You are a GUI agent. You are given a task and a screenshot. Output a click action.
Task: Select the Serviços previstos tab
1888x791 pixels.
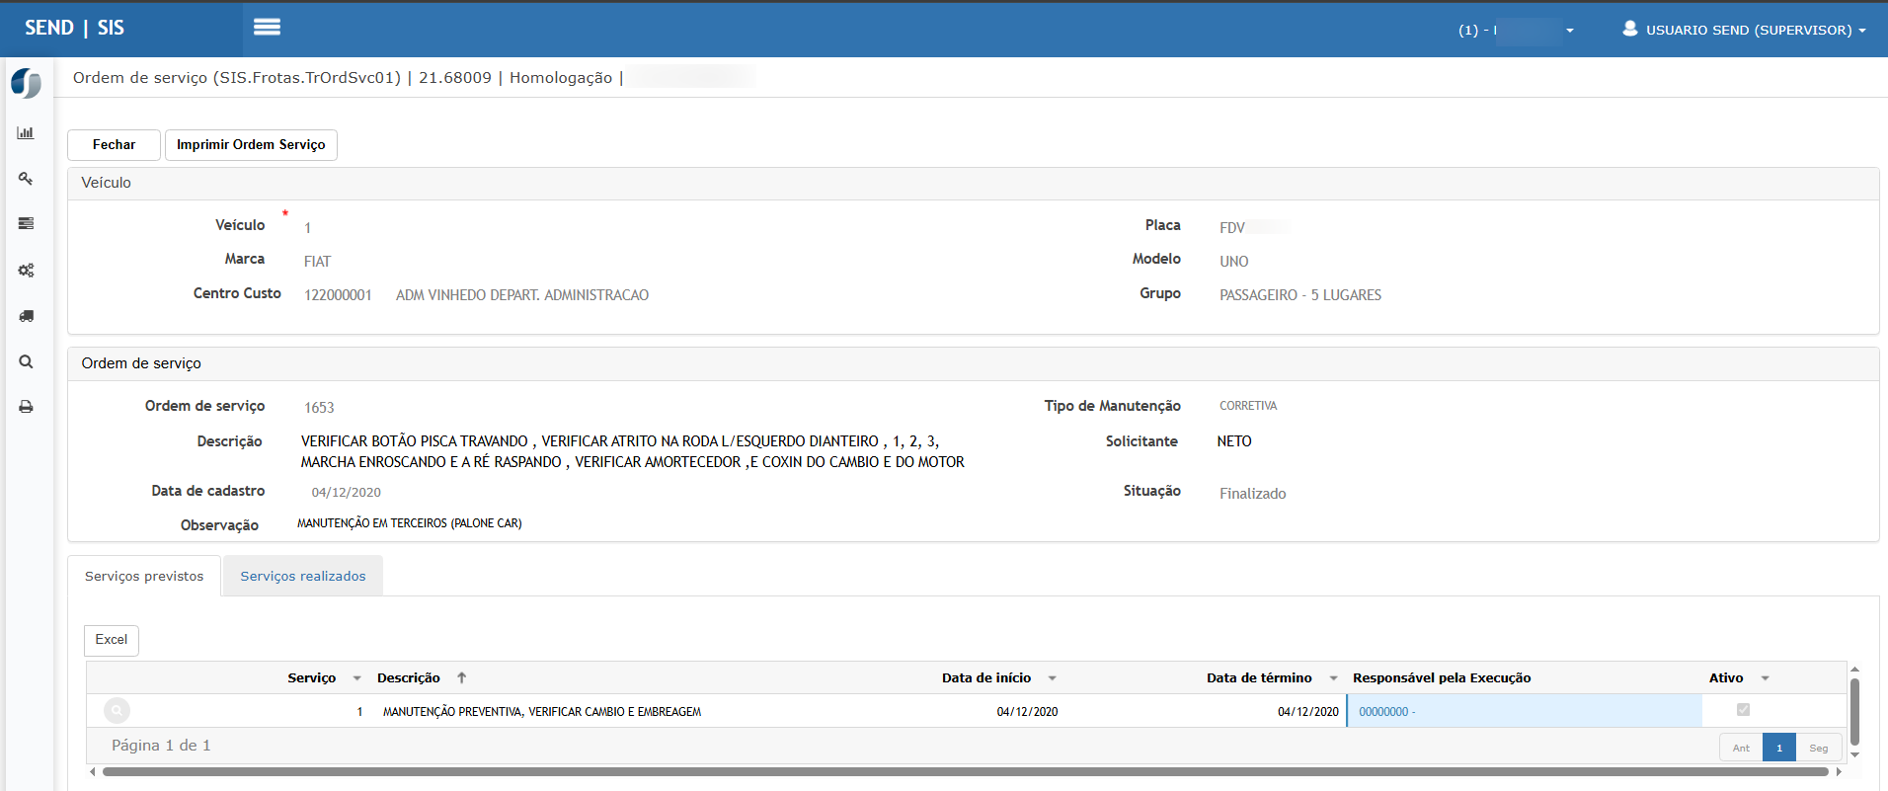click(144, 577)
